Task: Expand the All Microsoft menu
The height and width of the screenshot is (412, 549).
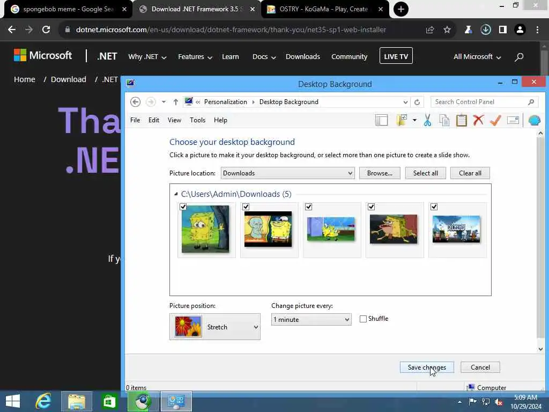Action: click(x=477, y=57)
